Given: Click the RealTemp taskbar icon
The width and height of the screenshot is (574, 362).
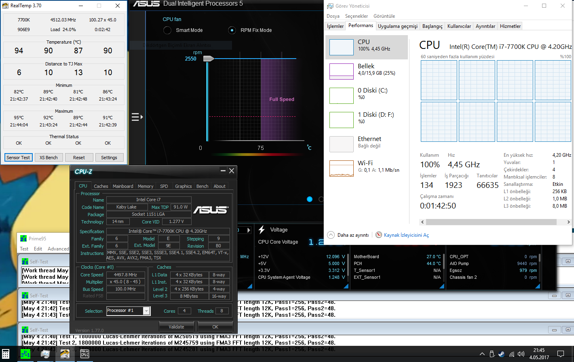Looking at the screenshot, I should (65, 354).
